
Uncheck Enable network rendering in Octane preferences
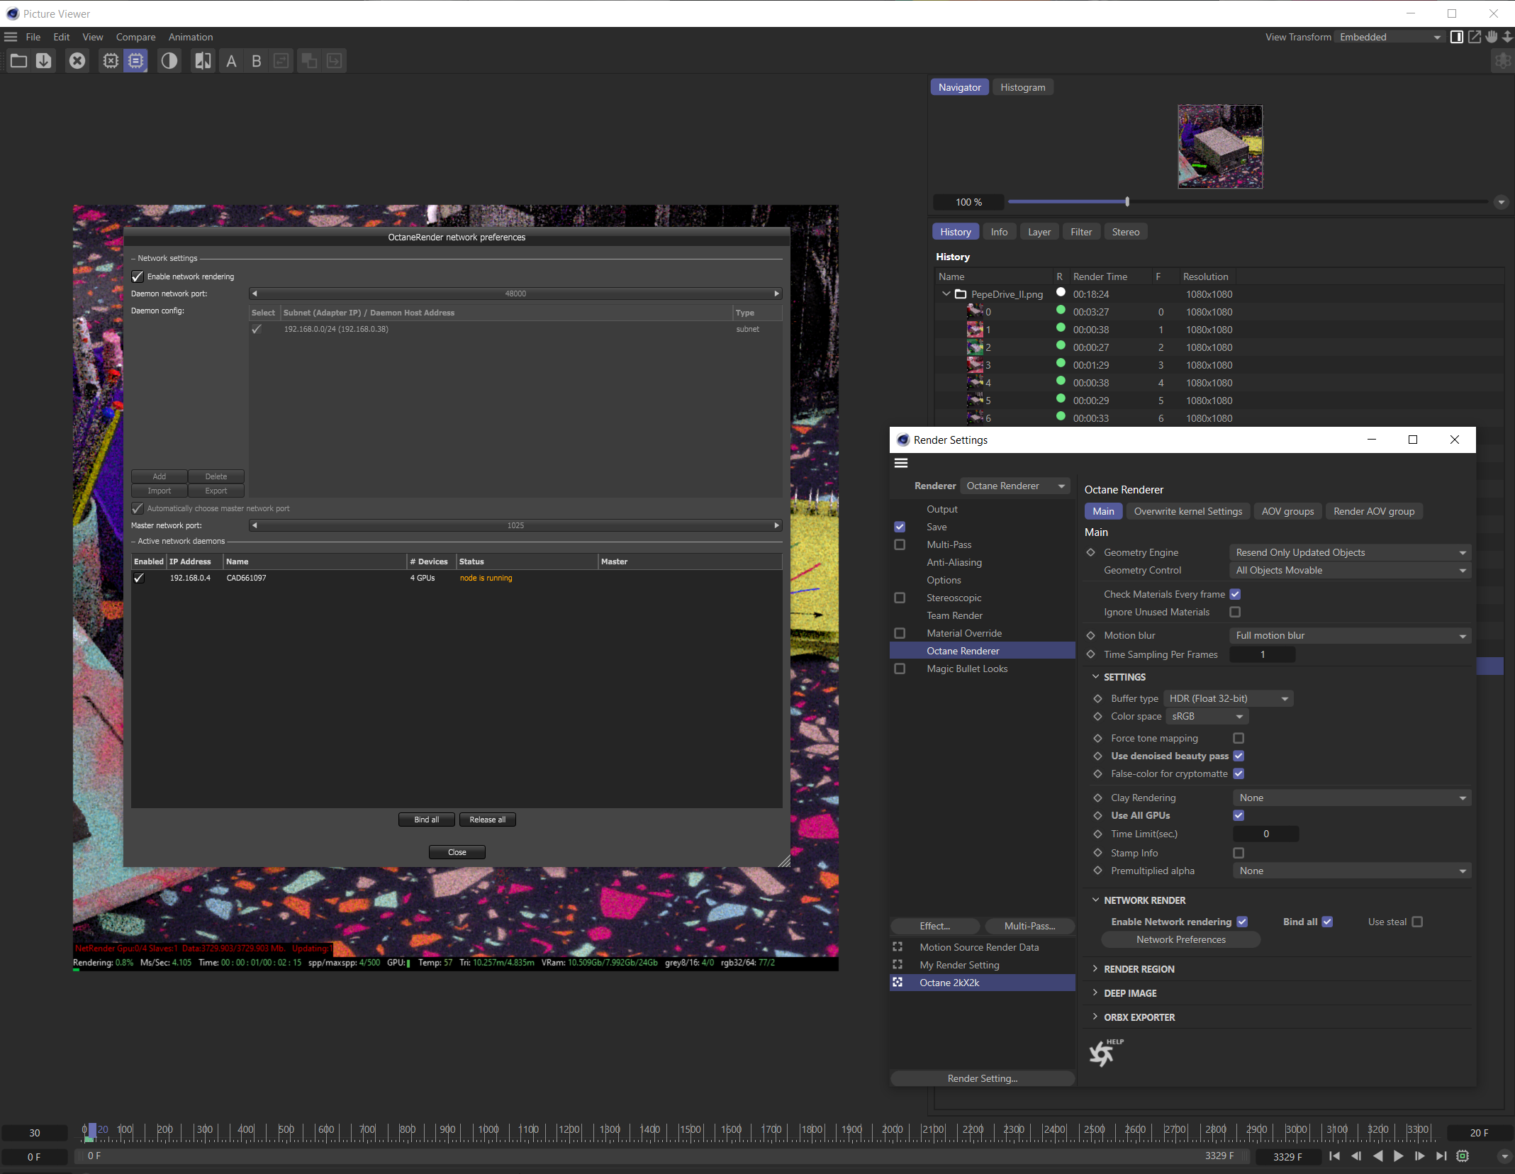(x=138, y=276)
